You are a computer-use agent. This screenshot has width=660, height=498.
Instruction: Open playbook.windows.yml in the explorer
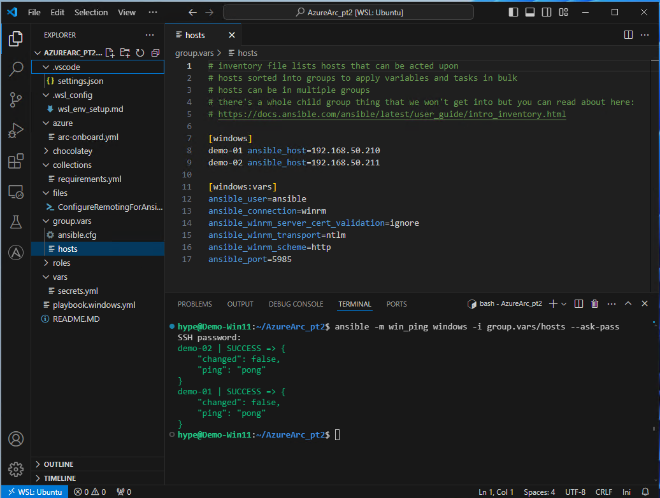pyautogui.click(x=94, y=305)
